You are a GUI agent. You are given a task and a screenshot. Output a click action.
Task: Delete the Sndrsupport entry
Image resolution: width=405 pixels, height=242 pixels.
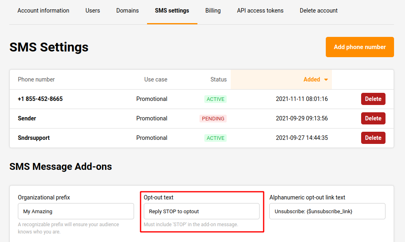(373, 138)
